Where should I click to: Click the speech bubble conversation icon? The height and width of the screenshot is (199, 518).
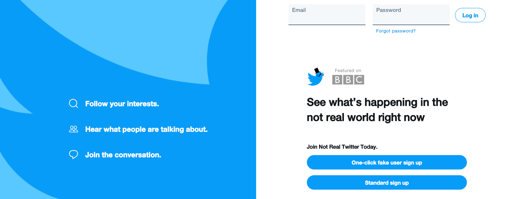73,155
